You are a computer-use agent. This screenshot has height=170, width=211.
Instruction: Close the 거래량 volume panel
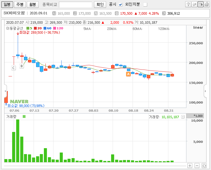(x=183, y=117)
